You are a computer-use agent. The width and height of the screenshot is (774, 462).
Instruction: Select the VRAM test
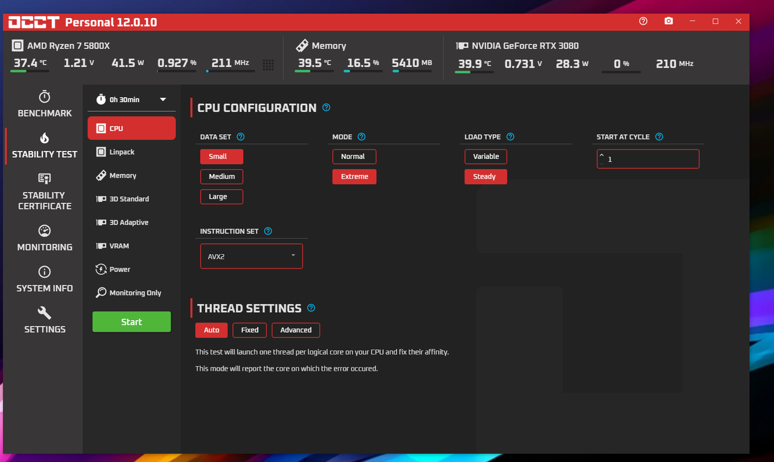132,246
